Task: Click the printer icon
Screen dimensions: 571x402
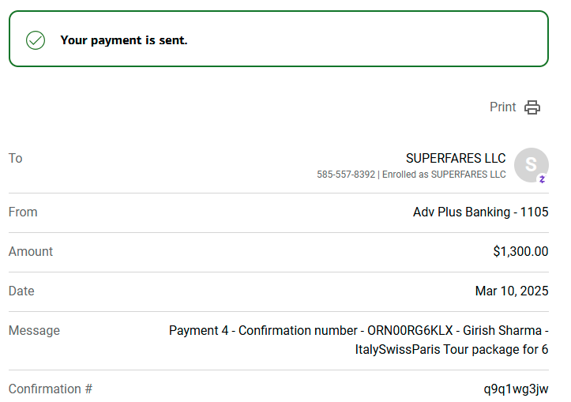Action: [x=532, y=107]
